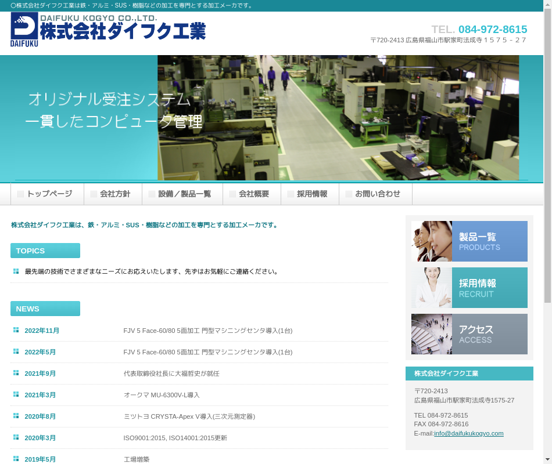This screenshot has height=464, width=552.
Task: Click the bullet icon beside 2021年9月
Action: (x=16, y=373)
